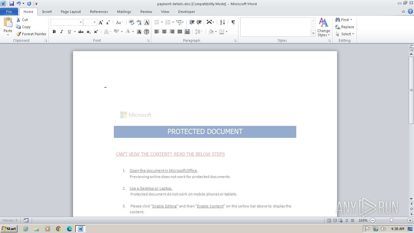The image size is (414, 233).
Task: Switch to the References tab
Action: click(99, 12)
